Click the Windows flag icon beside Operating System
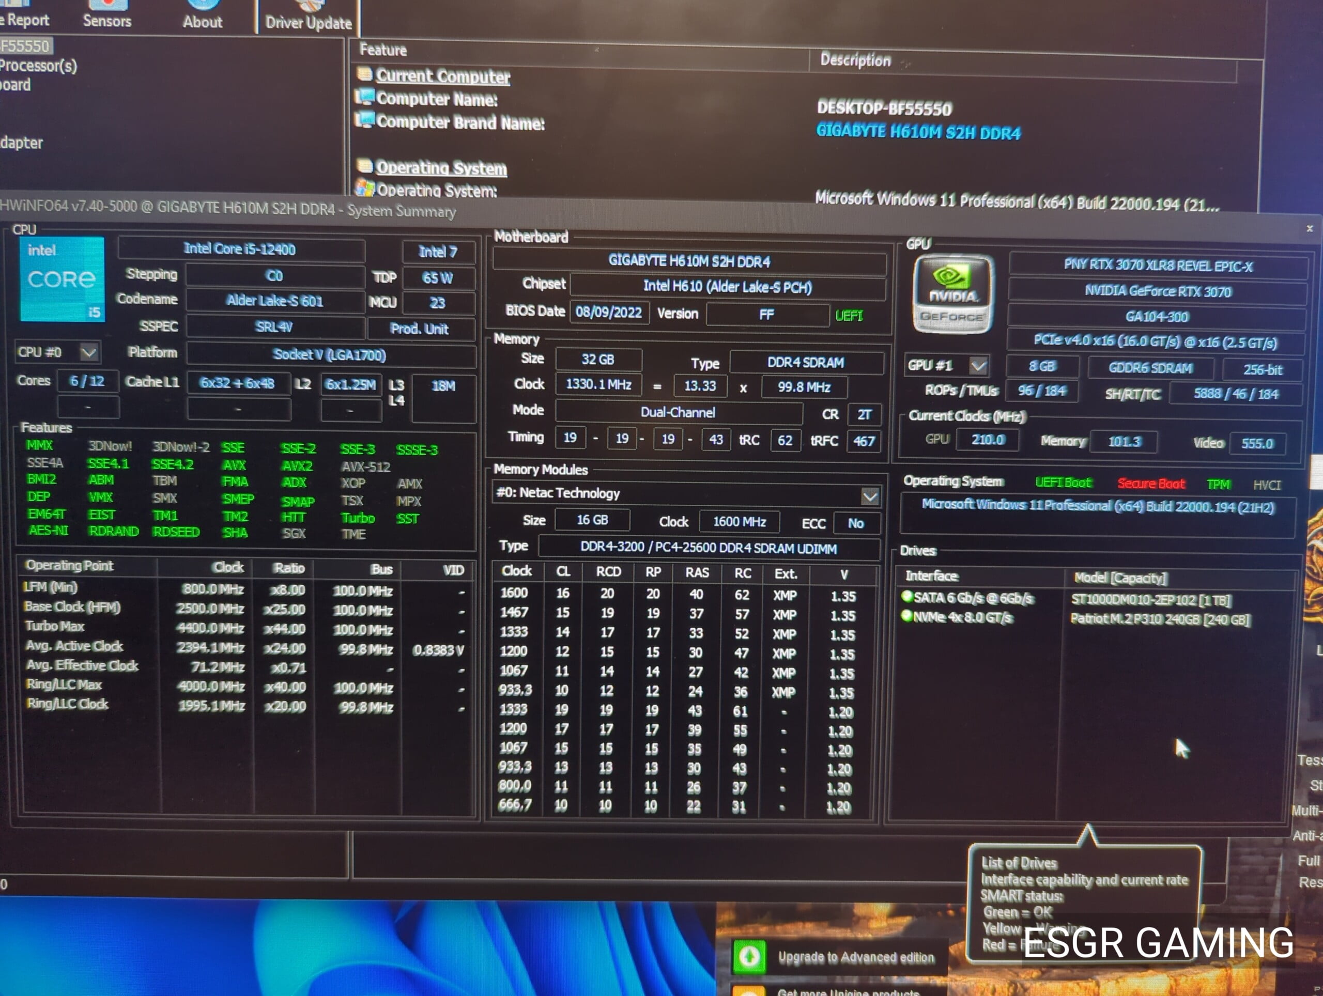Image resolution: width=1323 pixels, height=996 pixels. tap(365, 189)
